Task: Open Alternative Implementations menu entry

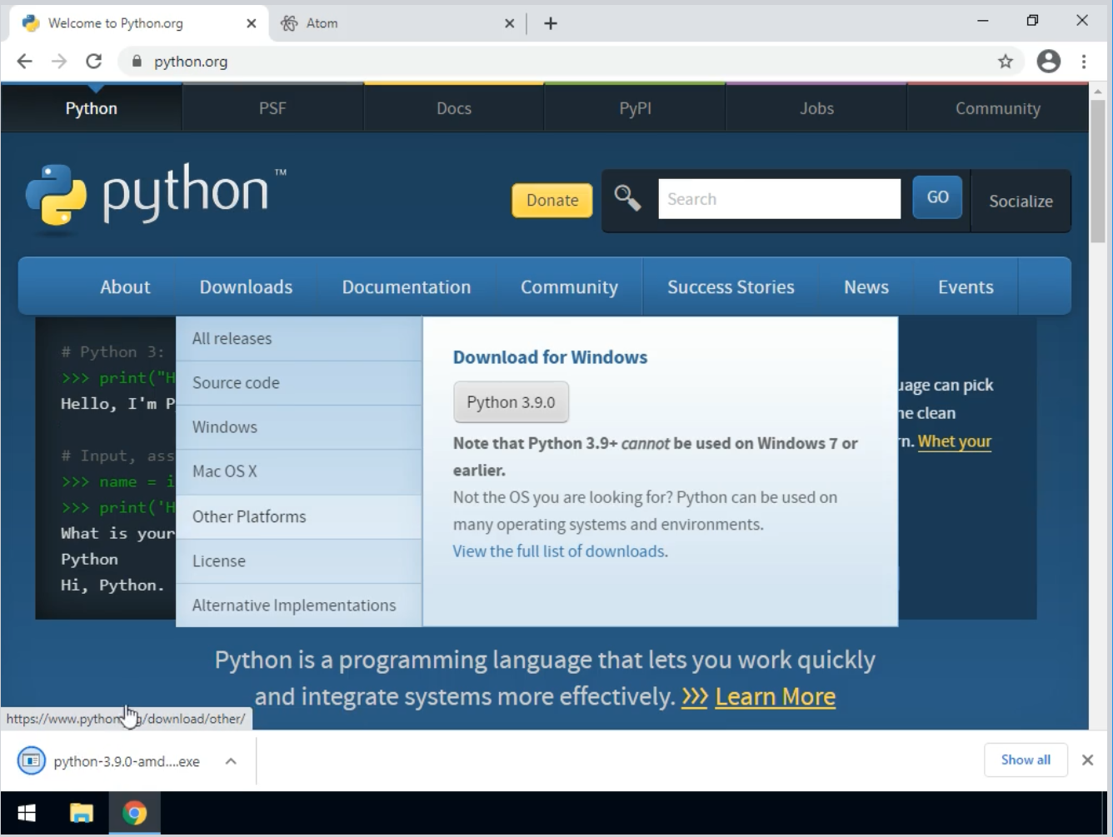Action: tap(299, 605)
